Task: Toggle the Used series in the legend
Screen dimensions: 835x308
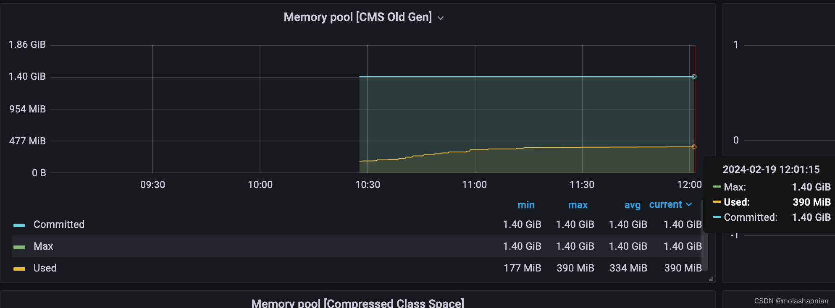Action: coord(45,268)
